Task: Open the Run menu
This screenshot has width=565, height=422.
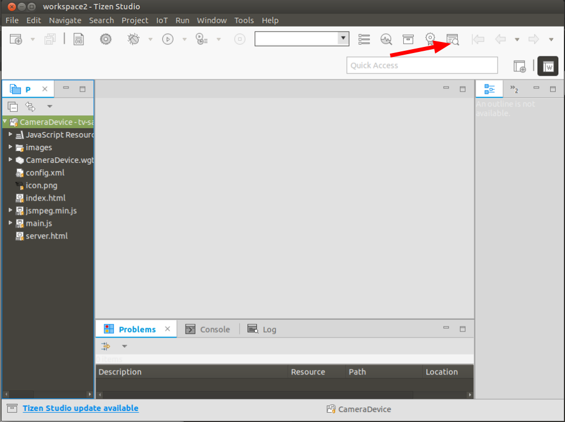Action: pos(182,20)
